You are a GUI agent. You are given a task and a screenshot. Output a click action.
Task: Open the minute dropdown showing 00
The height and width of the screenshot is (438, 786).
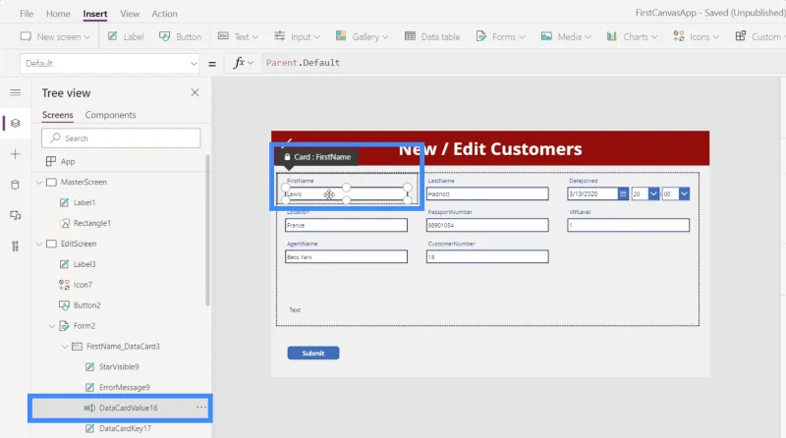[x=684, y=193]
